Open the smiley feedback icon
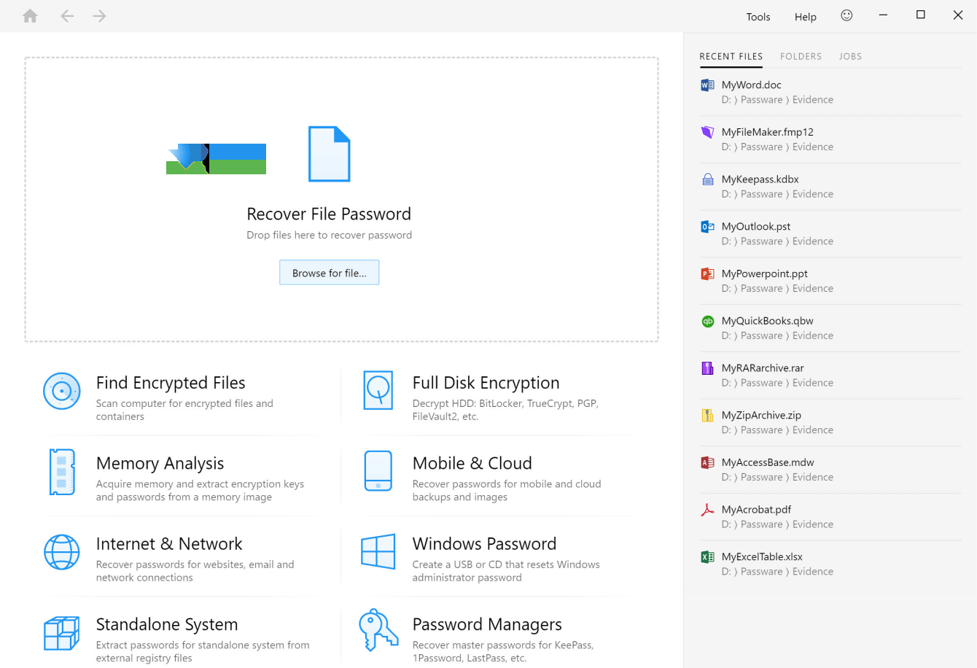 coord(846,15)
